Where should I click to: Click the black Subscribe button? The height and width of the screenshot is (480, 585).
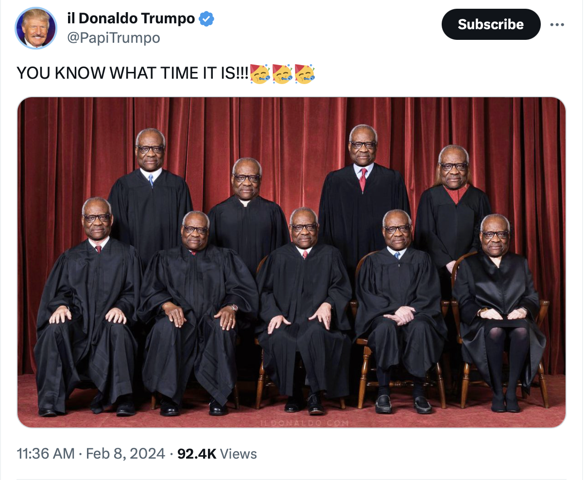pyautogui.click(x=491, y=24)
